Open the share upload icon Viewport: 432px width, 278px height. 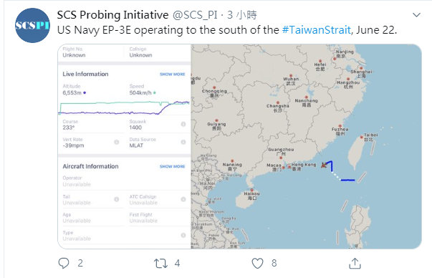coord(355,263)
